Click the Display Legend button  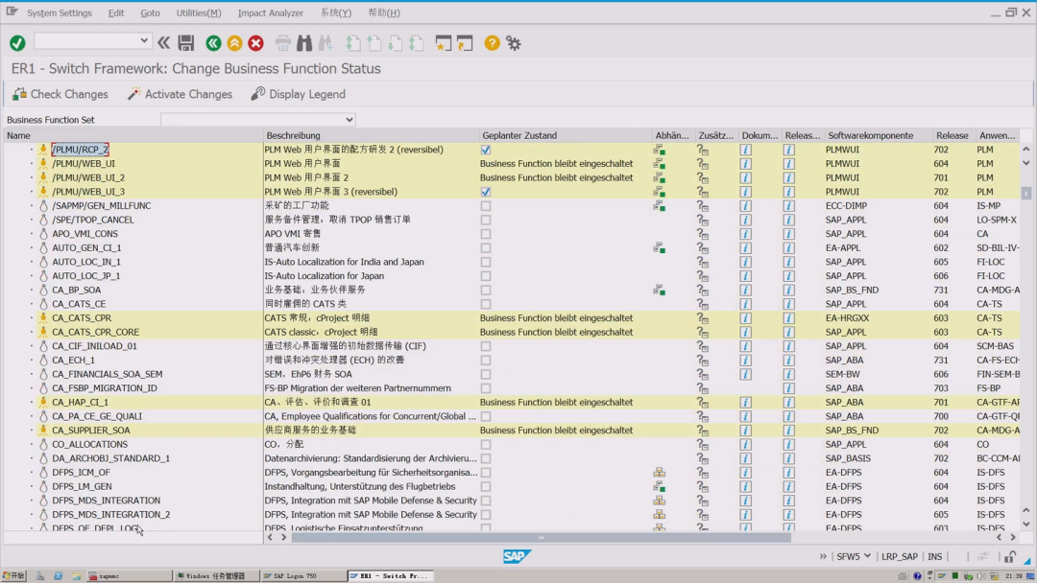299,94
